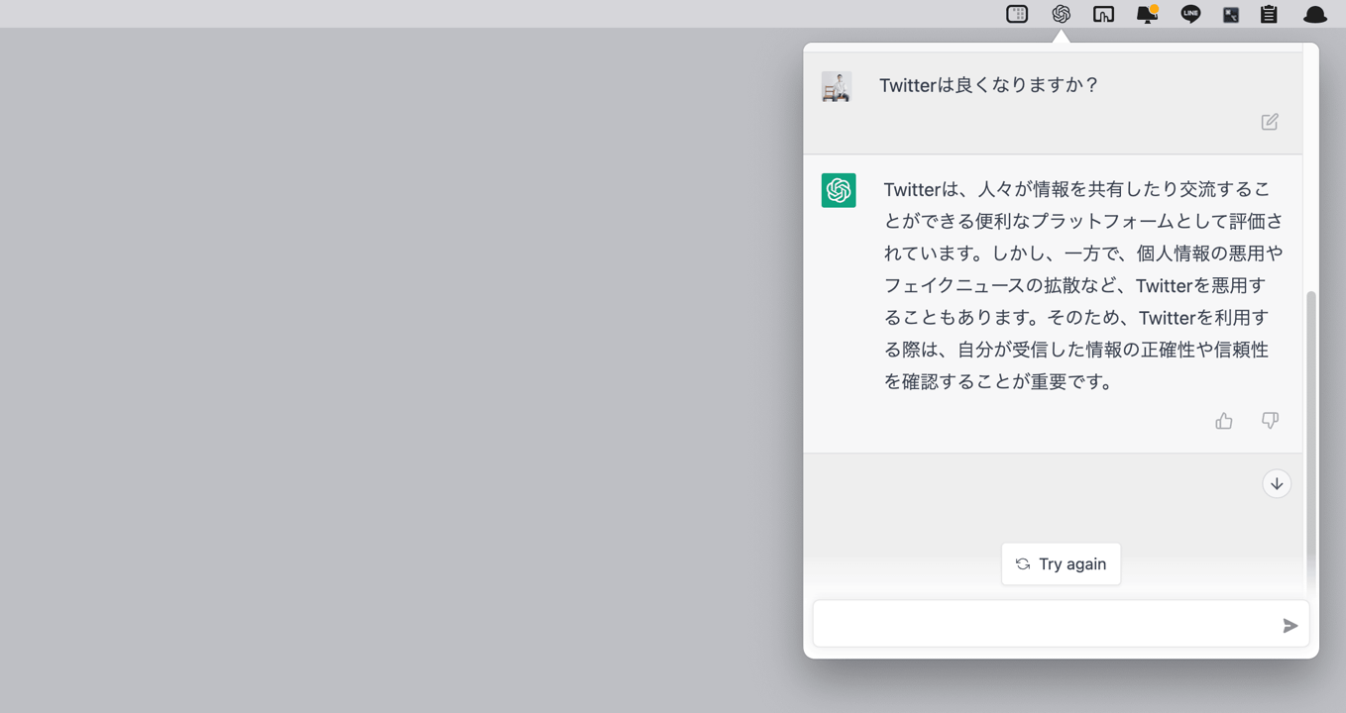Viewport: 1346px width, 713px height.
Task: Open the LINE menu bar icon
Action: tap(1190, 14)
